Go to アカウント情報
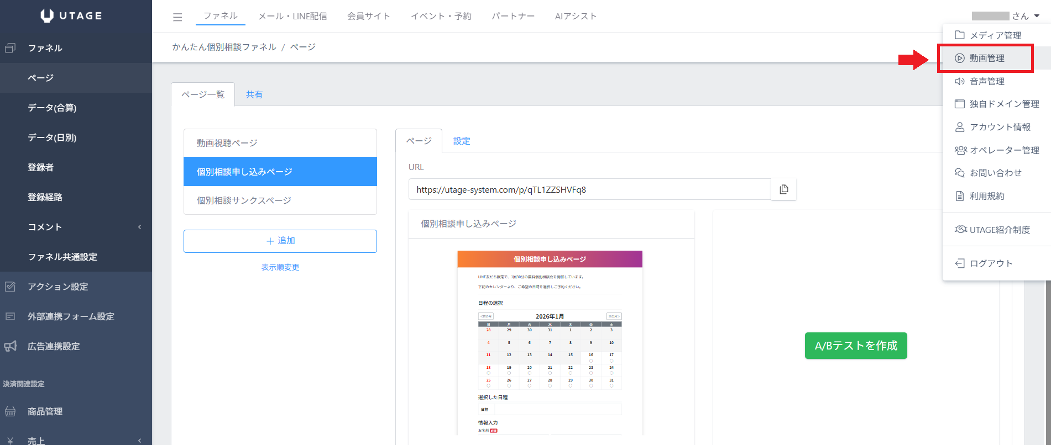Viewport: 1051px width, 445px height. pos(1000,127)
